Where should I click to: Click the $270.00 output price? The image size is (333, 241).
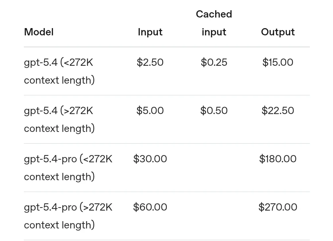coord(278,207)
